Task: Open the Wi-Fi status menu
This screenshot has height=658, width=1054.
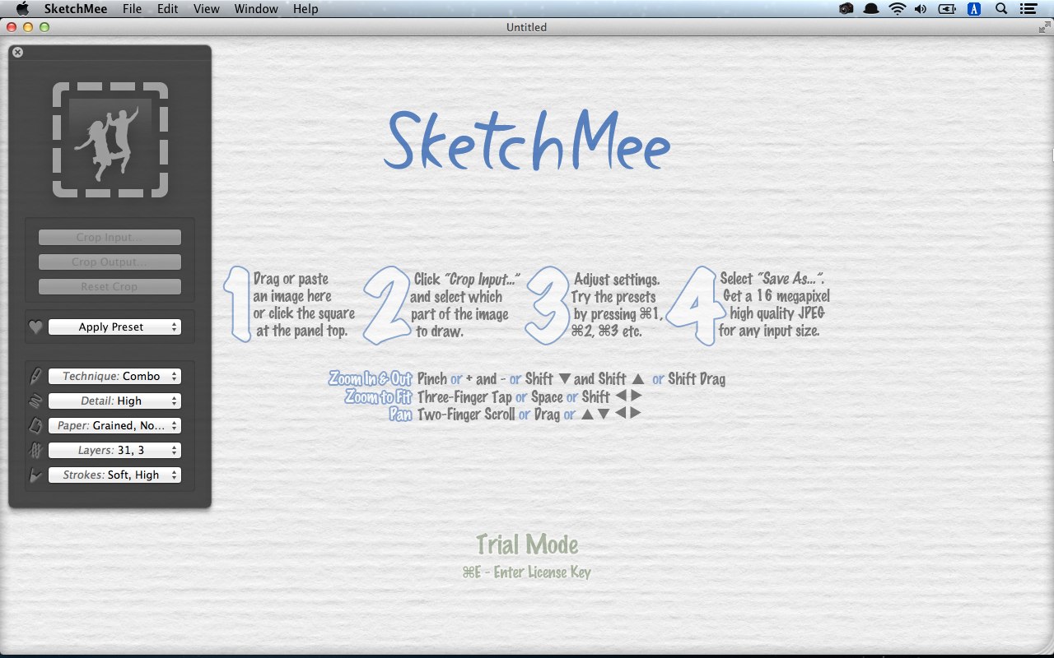Action: tap(896, 9)
